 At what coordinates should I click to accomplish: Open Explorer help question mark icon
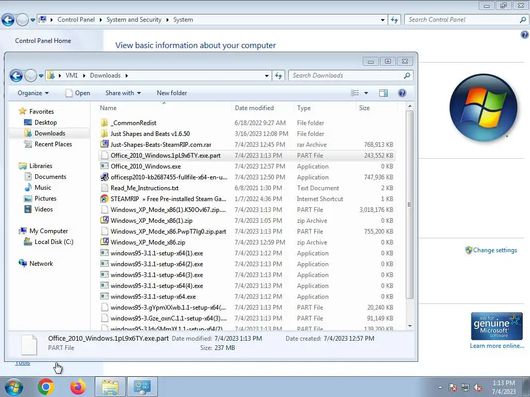pyautogui.click(x=402, y=93)
